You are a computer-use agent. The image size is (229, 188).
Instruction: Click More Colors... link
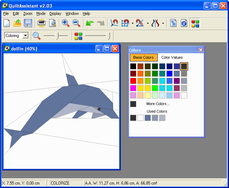click(x=158, y=104)
